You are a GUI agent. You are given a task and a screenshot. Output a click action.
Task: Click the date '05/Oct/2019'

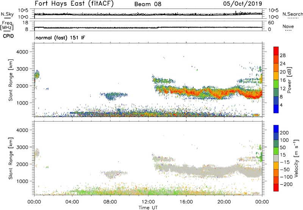[243, 4]
